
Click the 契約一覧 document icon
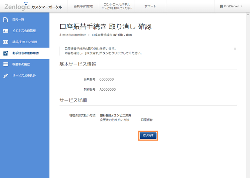pyautogui.click(x=6, y=20)
